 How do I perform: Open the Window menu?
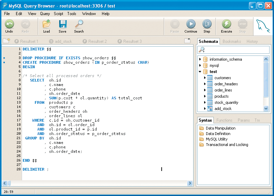[89, 14]
